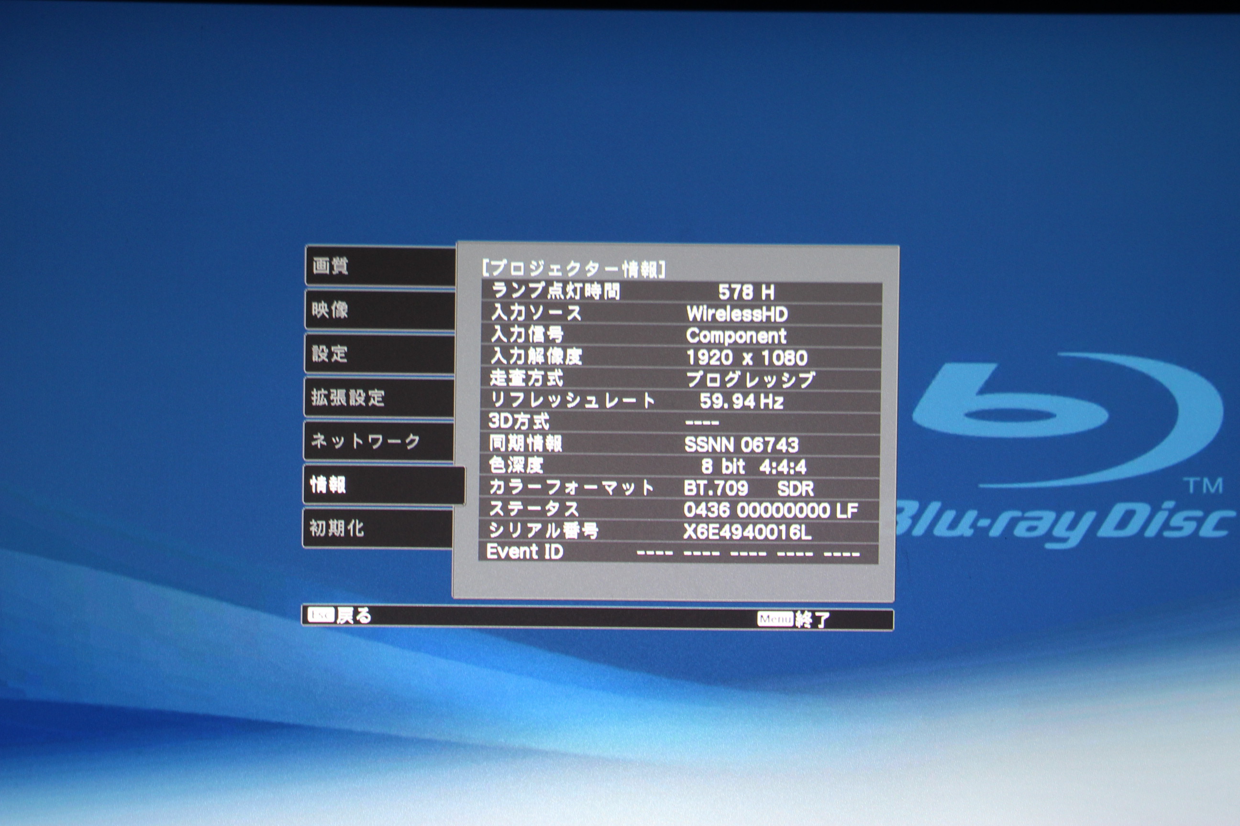Viewport: 1240px width, 826px height.
Task: Select the 3D方式 row label
Action: click(519, 422)
